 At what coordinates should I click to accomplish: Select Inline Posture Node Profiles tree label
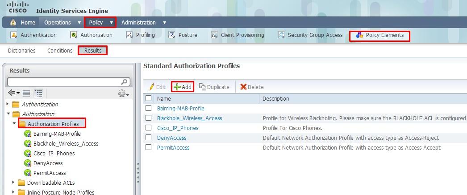(x=61, y=192)
